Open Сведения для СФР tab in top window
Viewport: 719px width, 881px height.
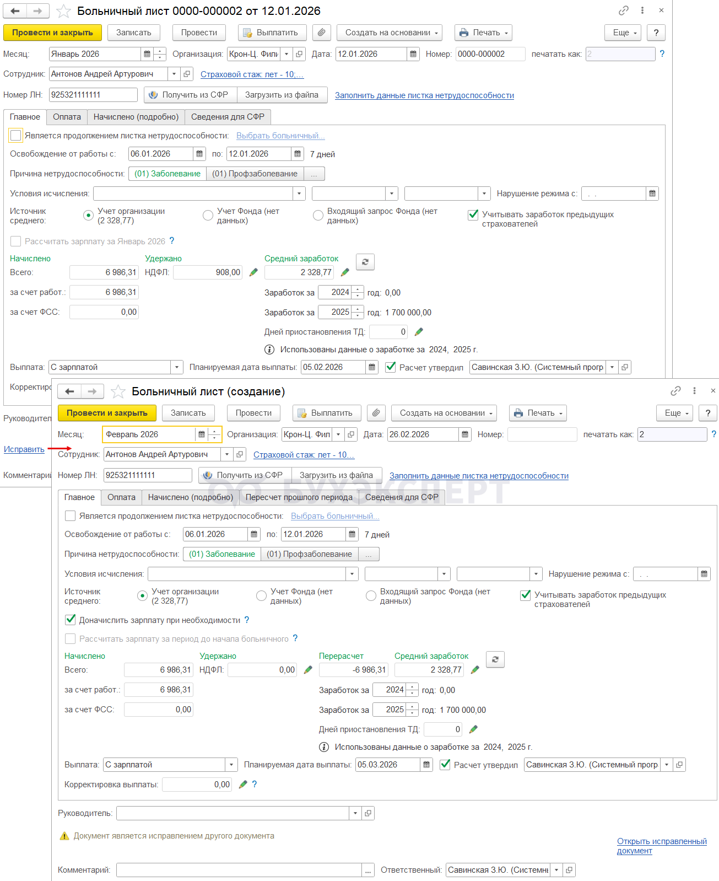[x=228, y=117]
